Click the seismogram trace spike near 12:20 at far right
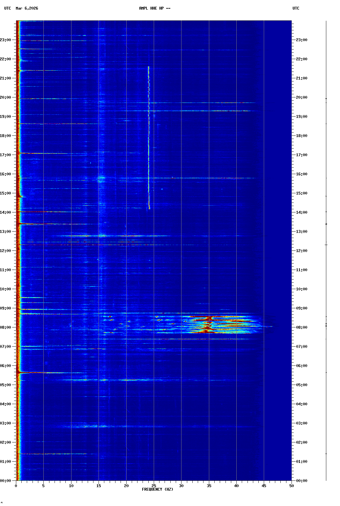The height and width of the screenshot is (506, 340). 326,245
